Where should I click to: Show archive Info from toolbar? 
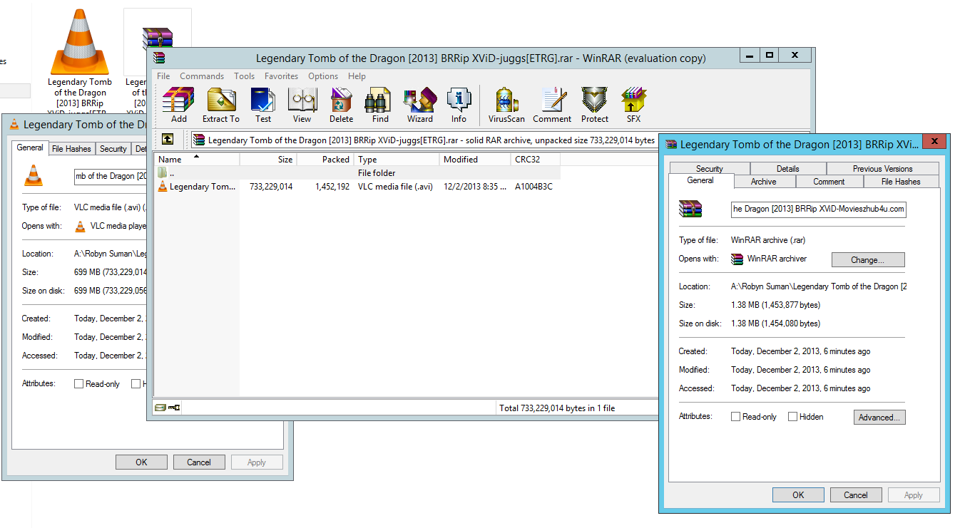pyautogui.click(x=459, y=105)
